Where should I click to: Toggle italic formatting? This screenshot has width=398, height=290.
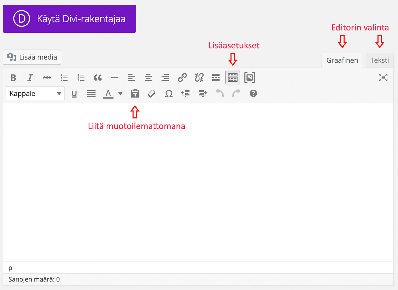(x=30, y=78)
